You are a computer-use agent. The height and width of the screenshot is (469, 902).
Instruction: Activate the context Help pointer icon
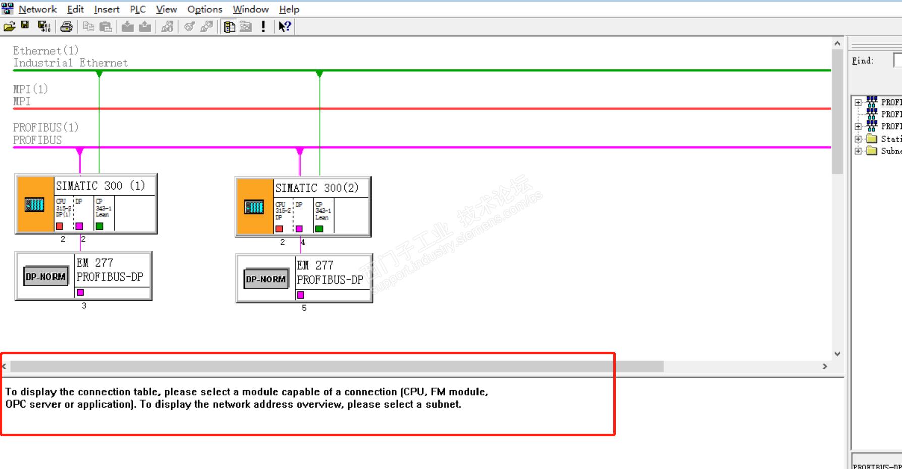pos(285,27)
